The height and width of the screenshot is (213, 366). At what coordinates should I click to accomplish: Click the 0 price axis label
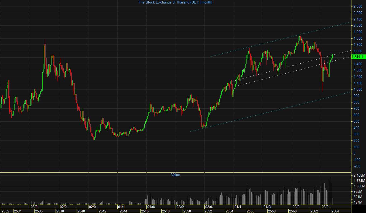tap(354, 153)
